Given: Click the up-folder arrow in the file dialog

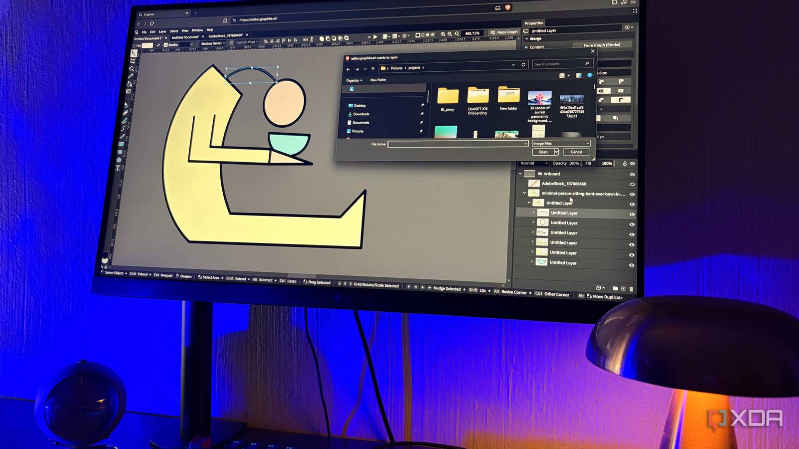Looking at the screenshot, I should (x=373, y=69).
